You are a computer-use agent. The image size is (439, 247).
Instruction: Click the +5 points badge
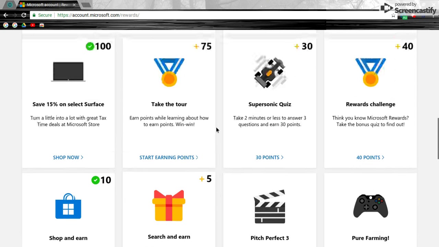[205, 179]
